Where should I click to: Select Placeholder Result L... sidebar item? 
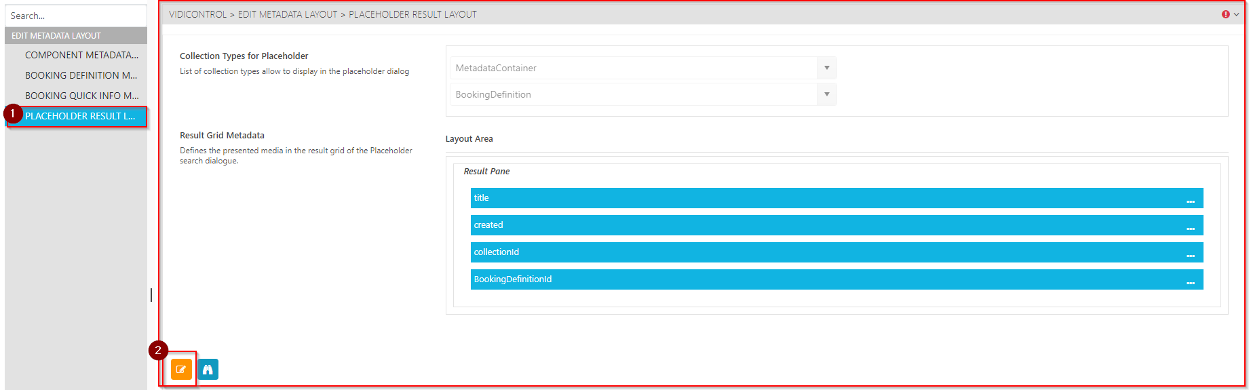pos(79,116)
